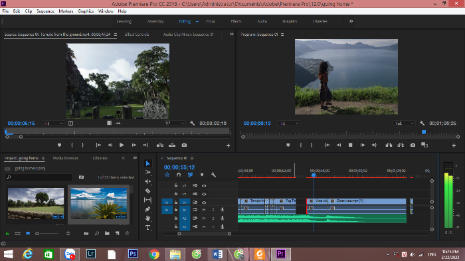Switch to Effect Controls tab
The width and height of the screenshot is (465, 261).
[137, 35]
